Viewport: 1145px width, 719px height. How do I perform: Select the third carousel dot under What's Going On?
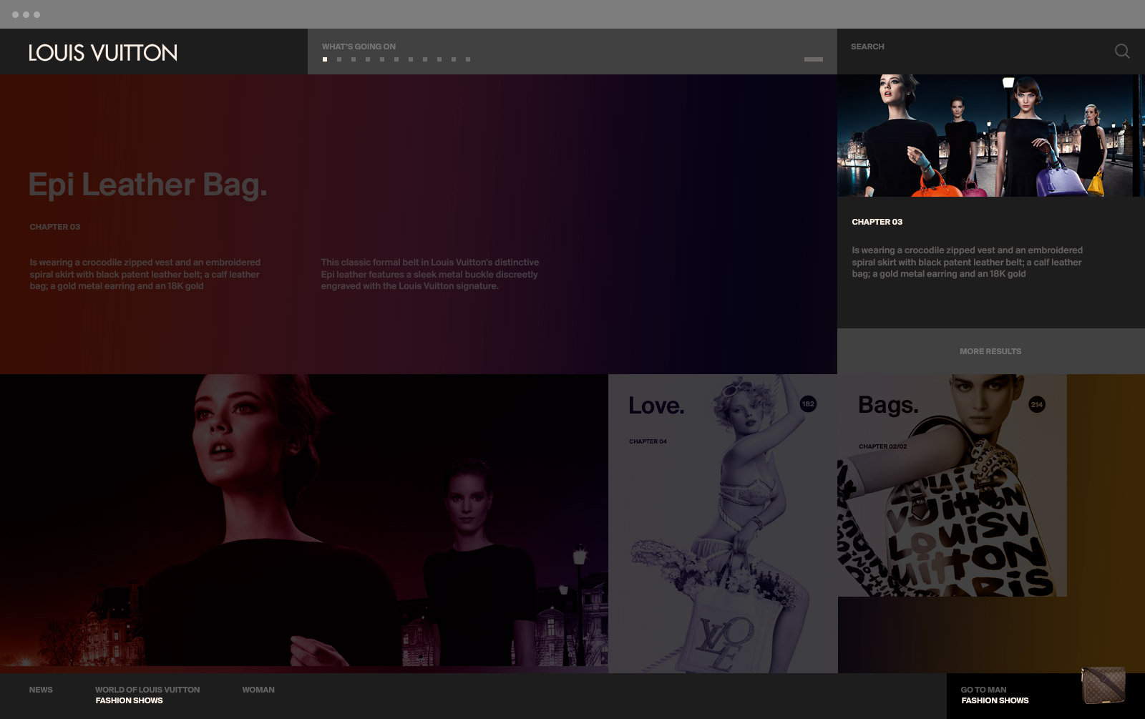pyautogui.click(x=354, y=59)
